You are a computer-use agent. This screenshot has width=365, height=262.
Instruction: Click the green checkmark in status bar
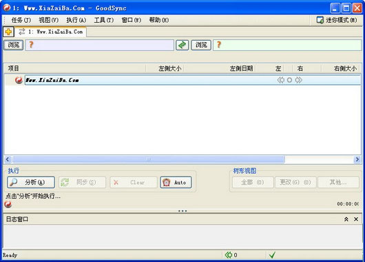(x=272, y=255)
